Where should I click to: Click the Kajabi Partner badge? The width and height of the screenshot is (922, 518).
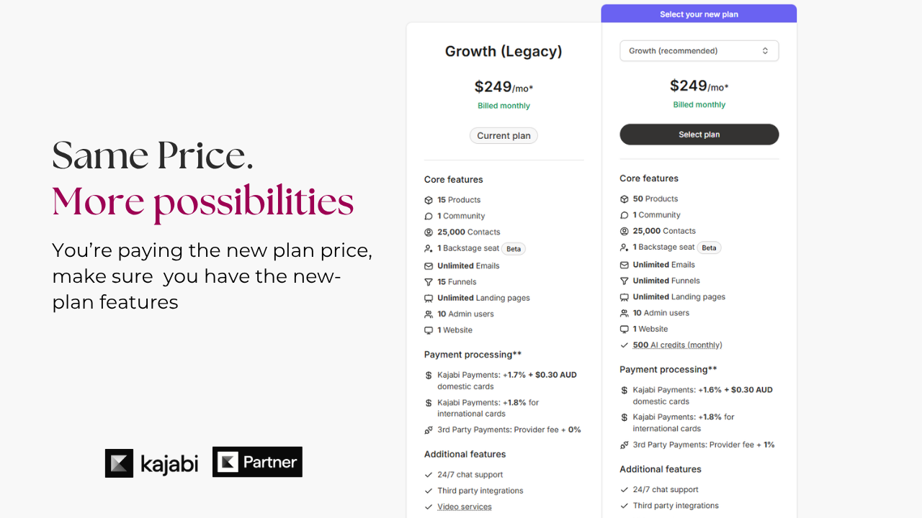257,462
